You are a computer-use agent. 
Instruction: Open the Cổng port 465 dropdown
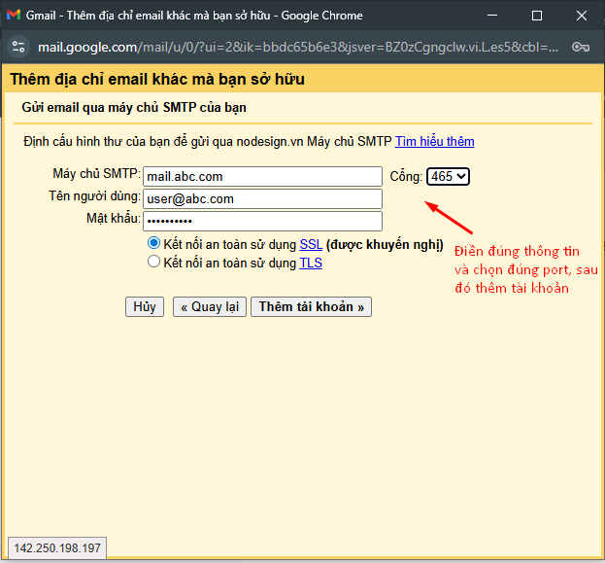click(448, 176)
